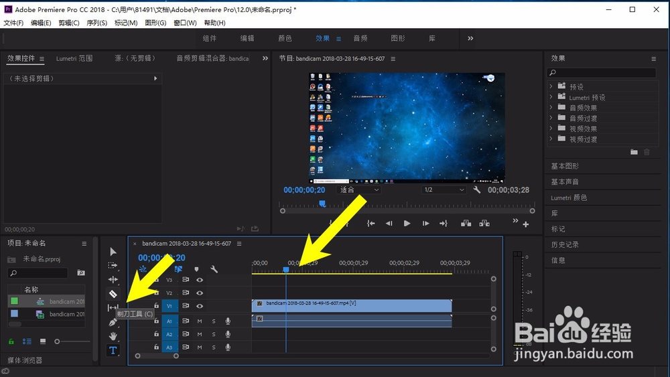Open program monitor settings wrench
This screenshot has height=377, width=670.
tap(477, 190)
